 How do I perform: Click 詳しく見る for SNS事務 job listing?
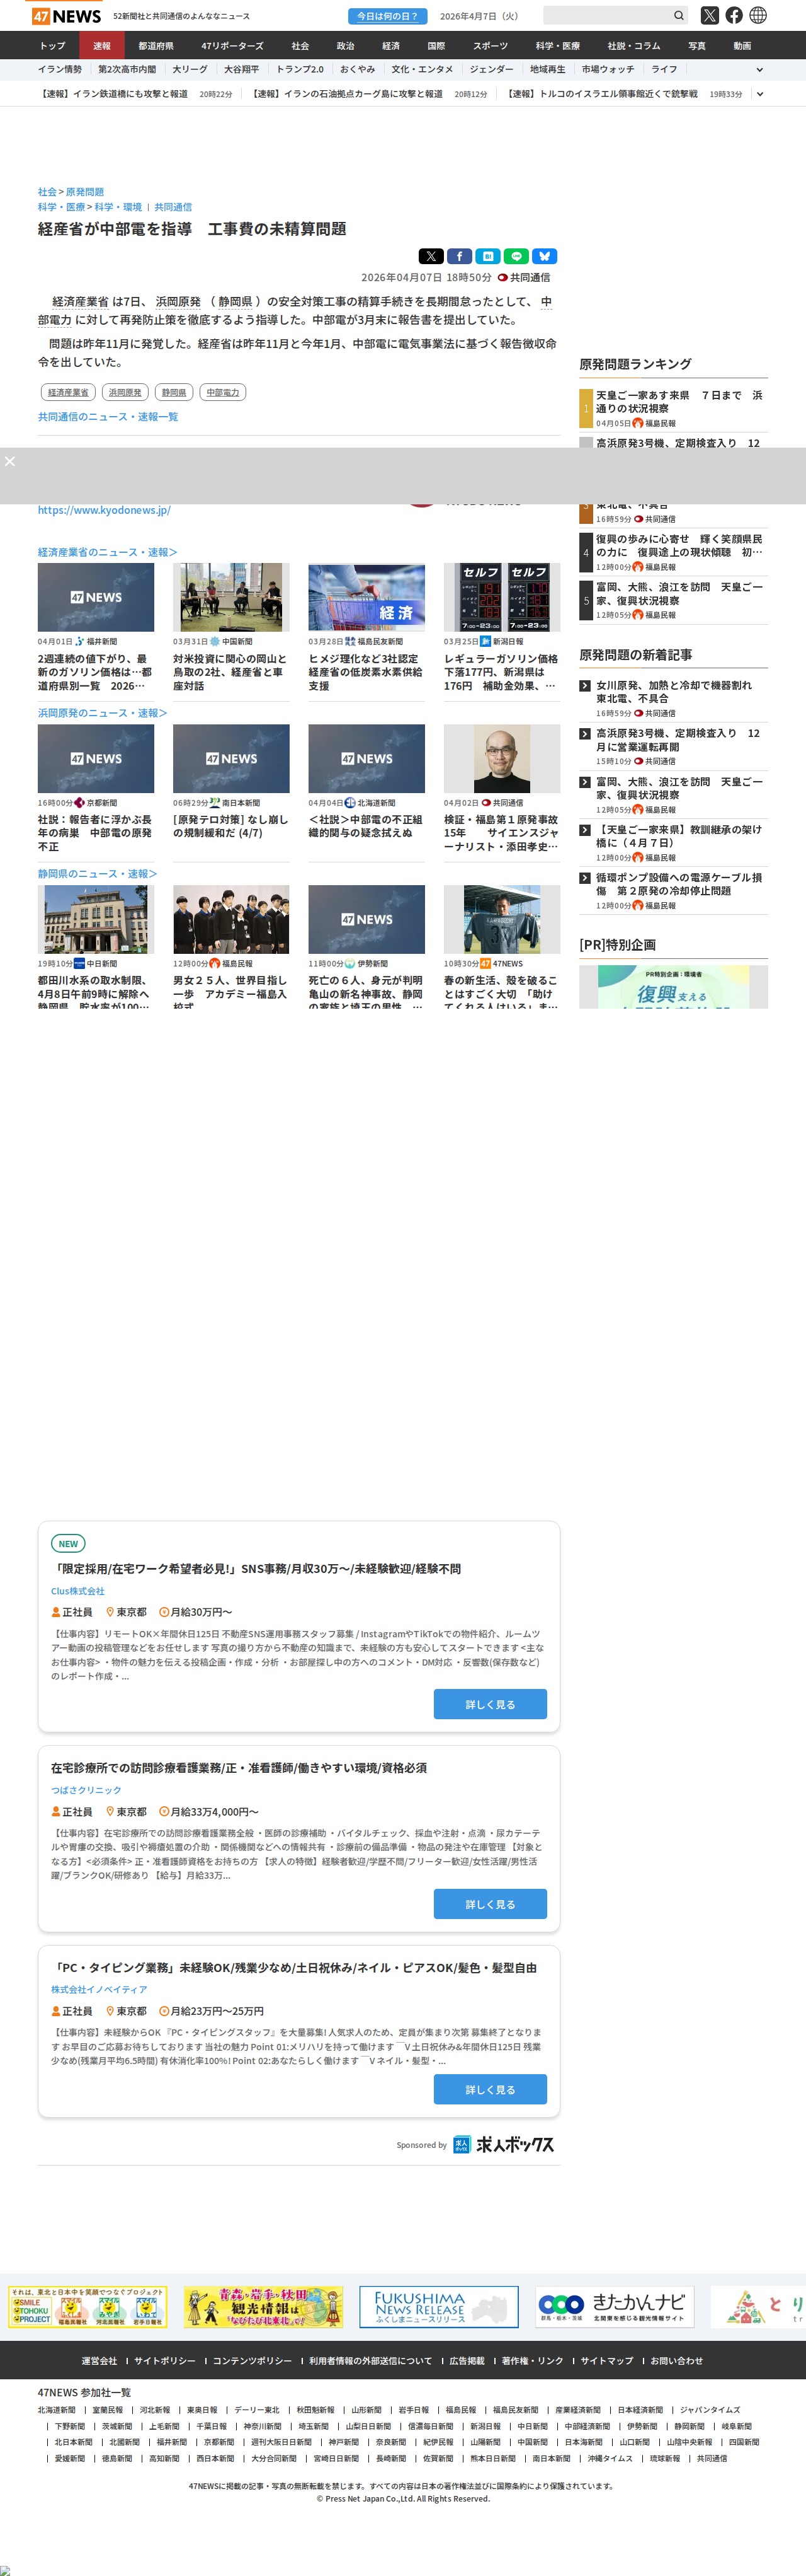(x=491, y=1704)
